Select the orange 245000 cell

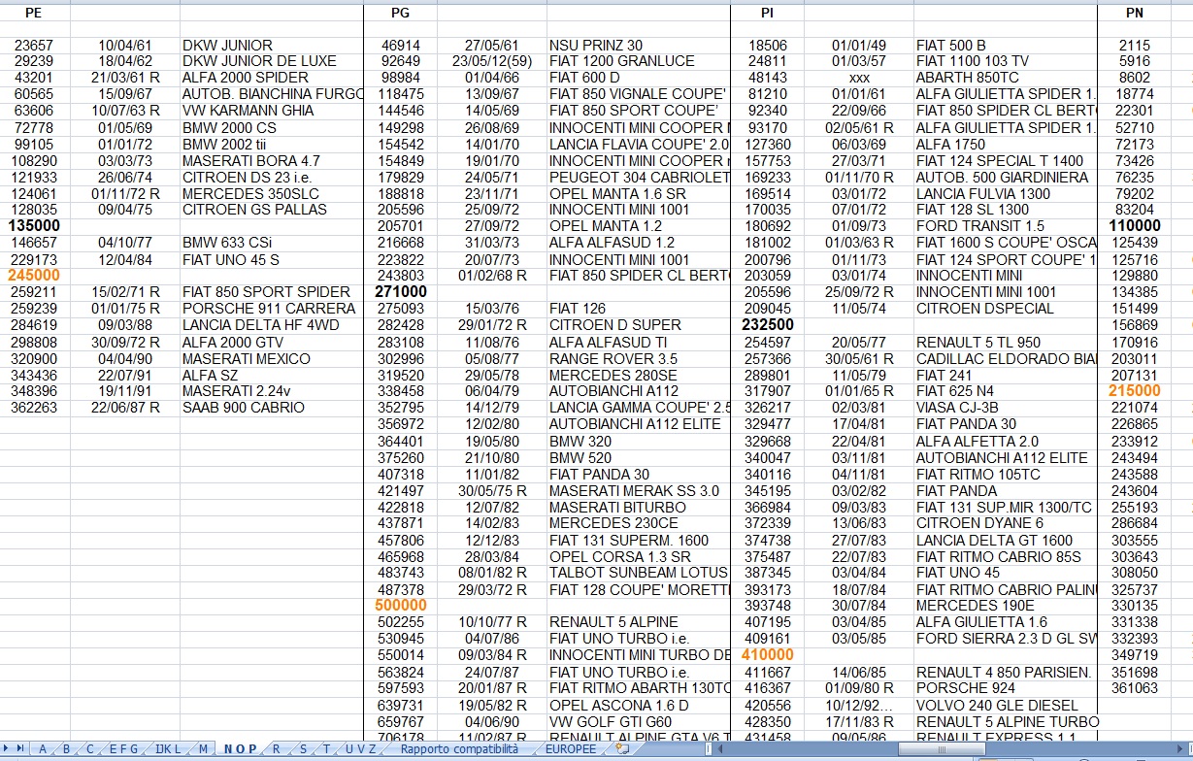pos(35,276)
